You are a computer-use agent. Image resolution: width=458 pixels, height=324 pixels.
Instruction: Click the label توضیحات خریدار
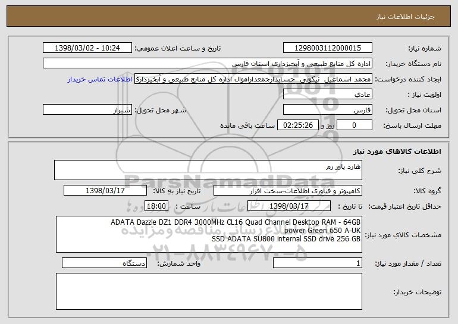[x=418, y=292]
